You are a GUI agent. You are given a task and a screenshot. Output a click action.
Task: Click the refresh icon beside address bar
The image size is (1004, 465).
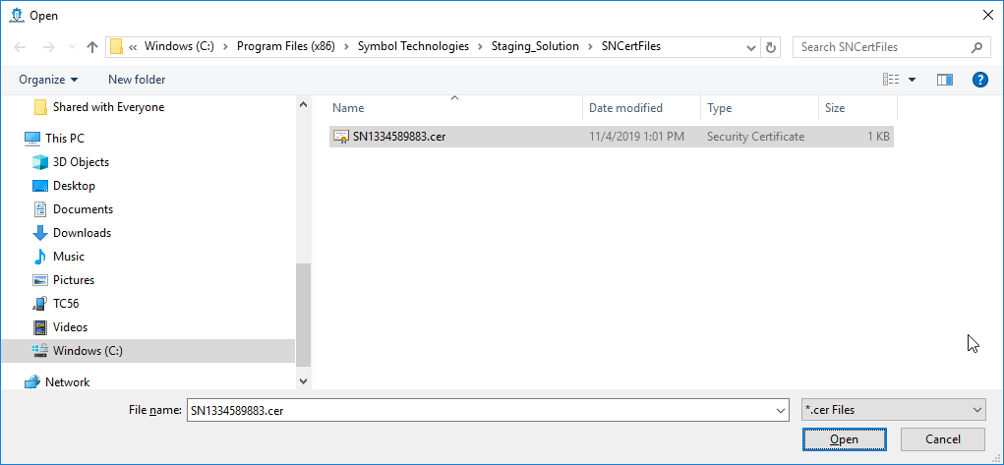coord(771,47)
